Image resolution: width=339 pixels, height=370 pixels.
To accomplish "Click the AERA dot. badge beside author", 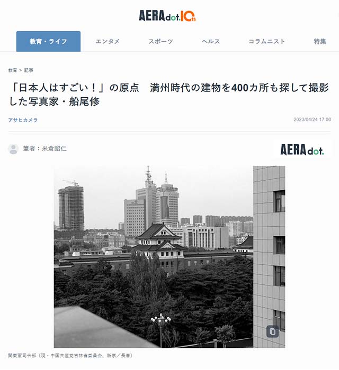I will tap(302, 150).
